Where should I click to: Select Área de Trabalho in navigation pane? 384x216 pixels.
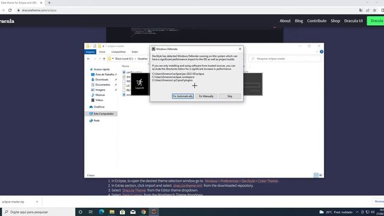tap(104, 74)
